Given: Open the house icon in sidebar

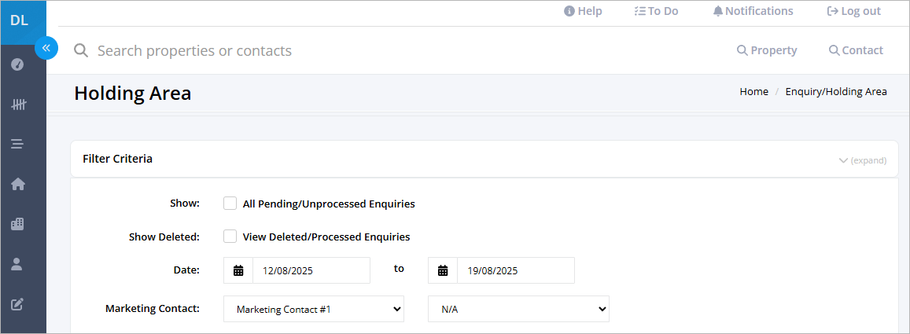Looking at the screenshot, I should [x=18, y=185].
